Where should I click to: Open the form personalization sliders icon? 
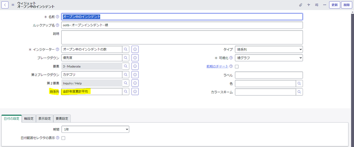click(316, 5)
